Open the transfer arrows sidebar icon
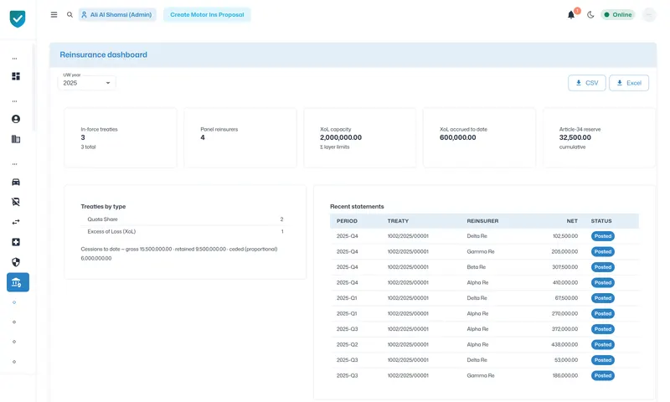 pos(16,222)
